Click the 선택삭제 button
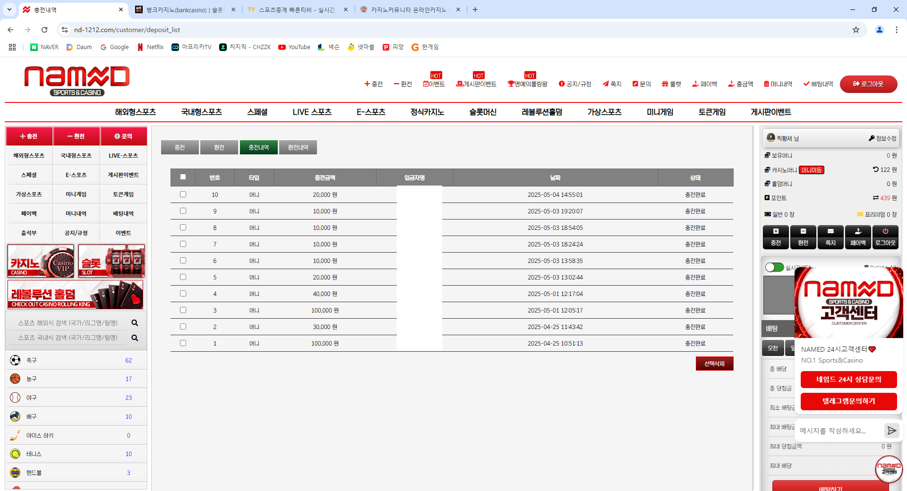 point(714,364)
